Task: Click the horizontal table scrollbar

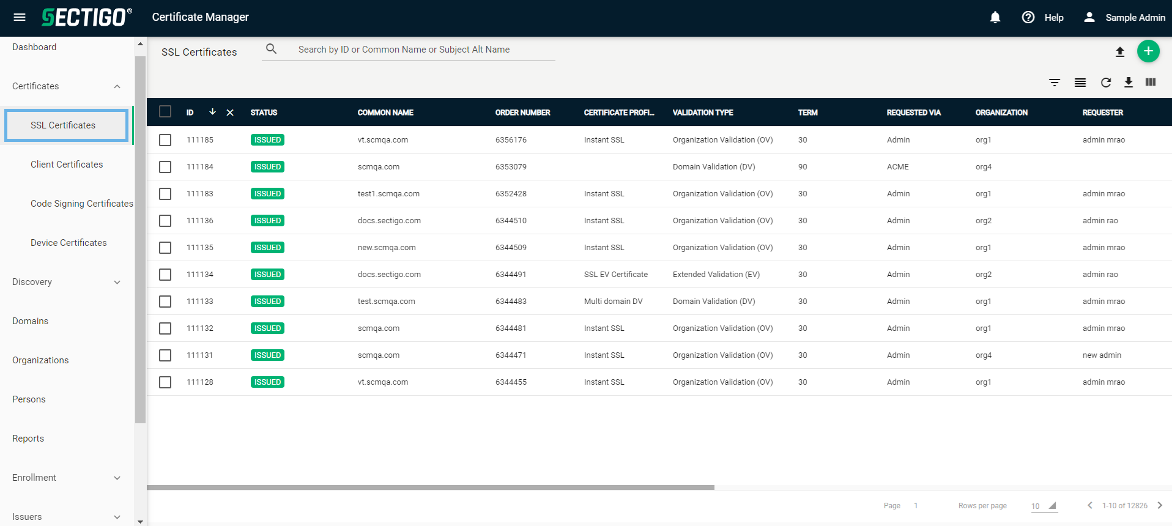Action: tap(431, 487)
